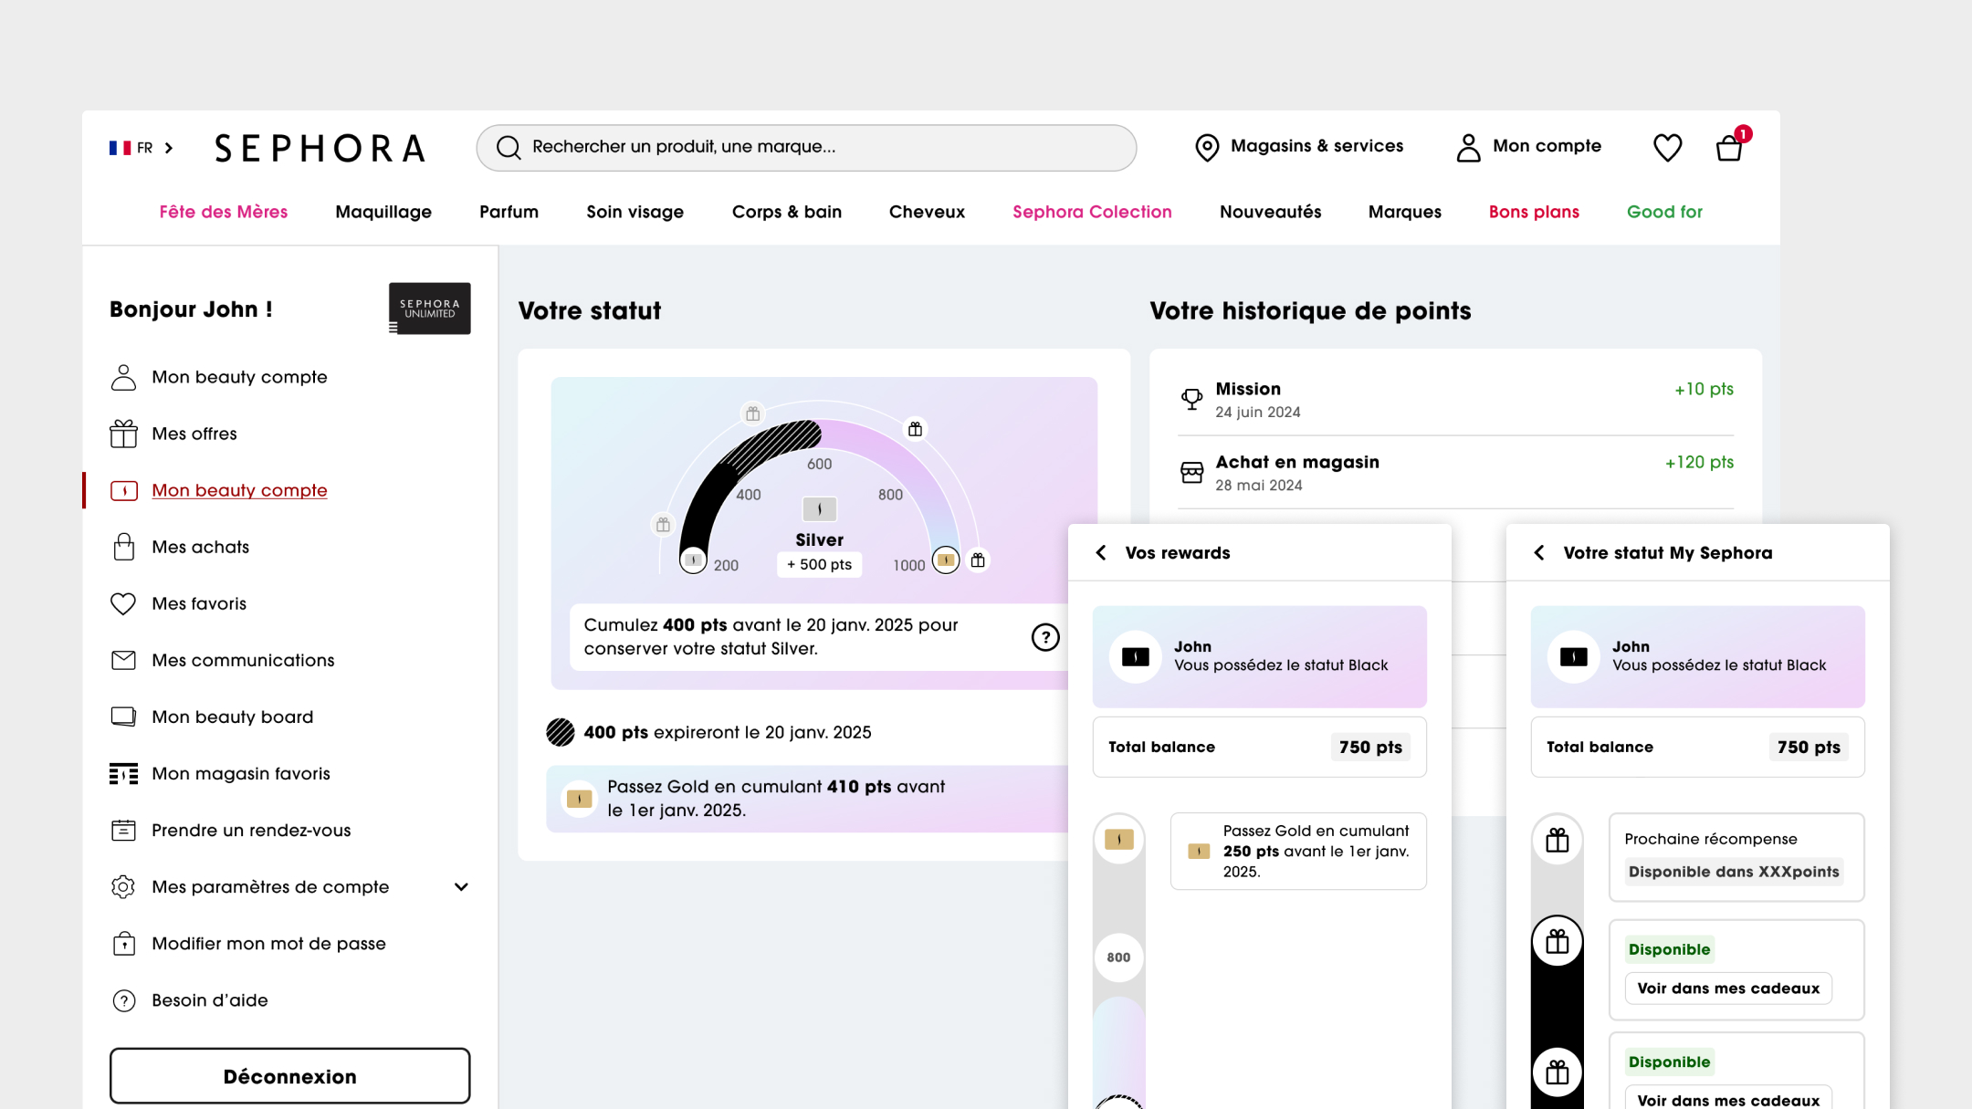1972x1109 pixels.
Task: Open the Soin visage menu
Action: click(635, 212)
